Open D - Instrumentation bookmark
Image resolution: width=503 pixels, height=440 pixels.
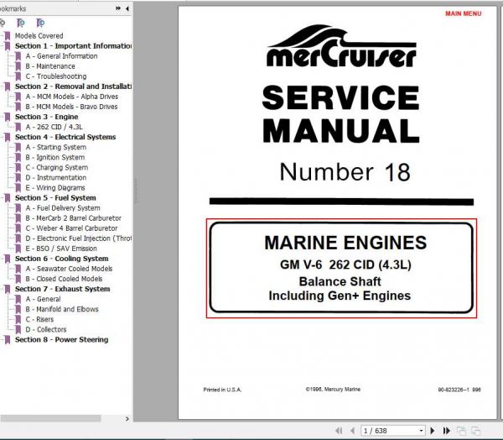[56, 177]
